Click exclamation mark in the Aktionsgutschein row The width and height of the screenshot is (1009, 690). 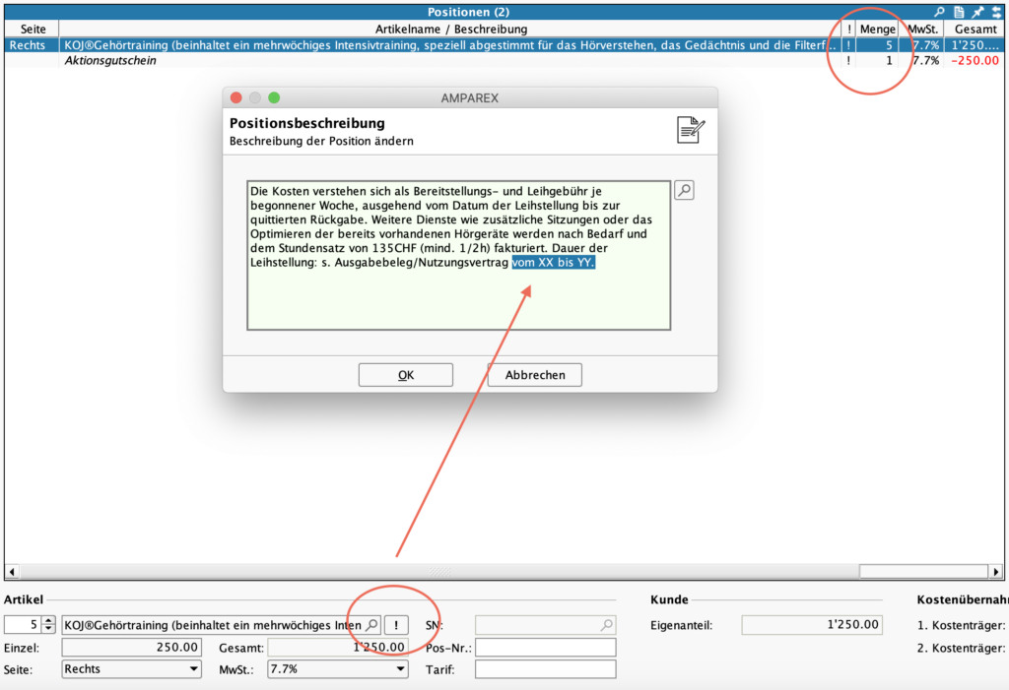[x=848, y=61]
